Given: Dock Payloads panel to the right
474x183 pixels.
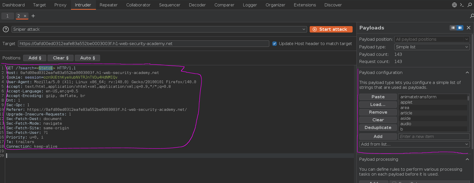Looking at the screenshot, I should 460,28.
